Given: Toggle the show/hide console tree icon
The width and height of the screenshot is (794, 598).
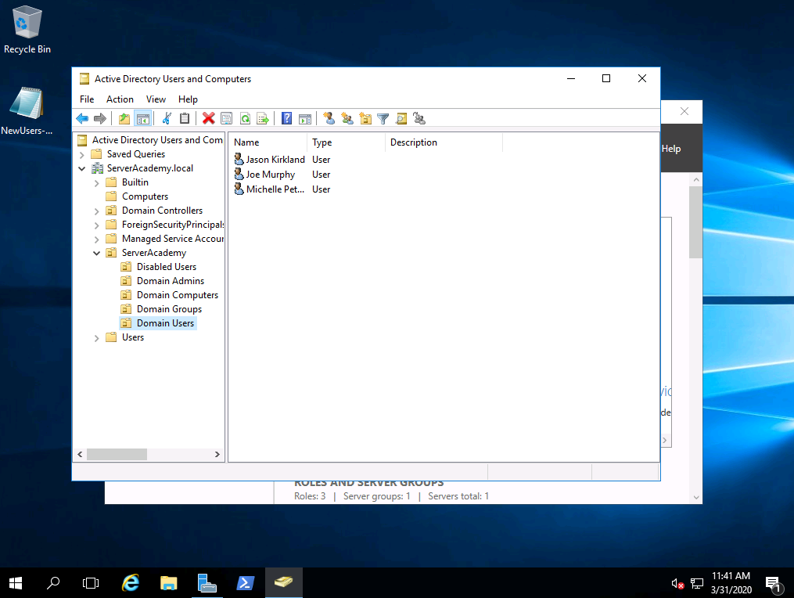Looking at the screenshot, I should (143, 119).
